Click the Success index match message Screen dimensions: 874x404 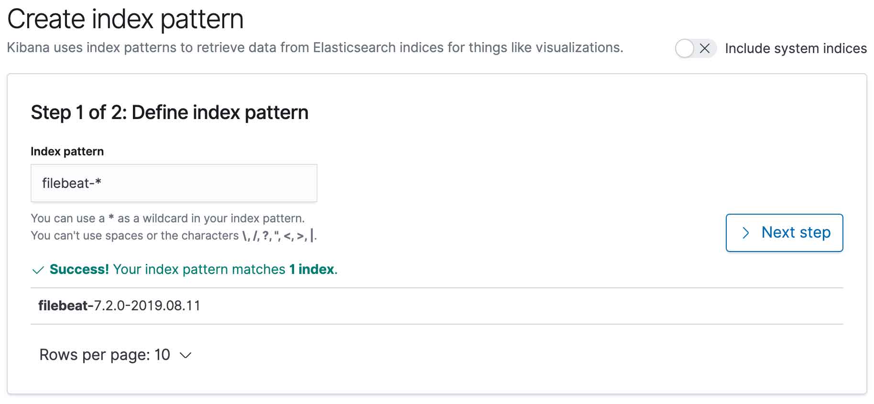pos(193,270)
